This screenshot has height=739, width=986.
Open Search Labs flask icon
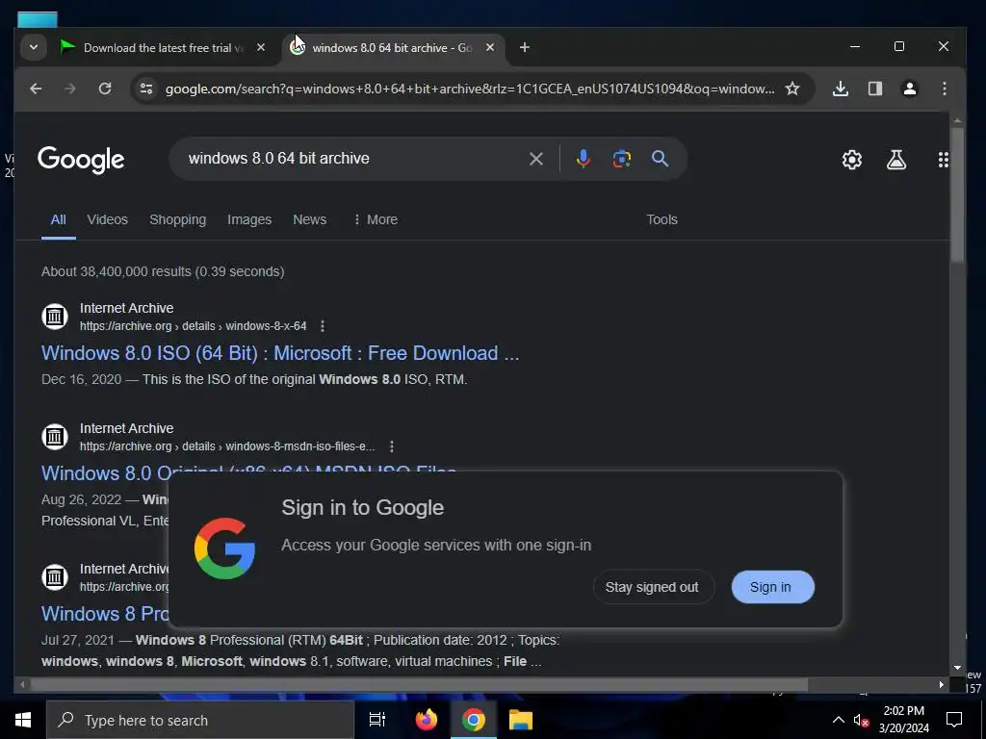pos(896,160)
